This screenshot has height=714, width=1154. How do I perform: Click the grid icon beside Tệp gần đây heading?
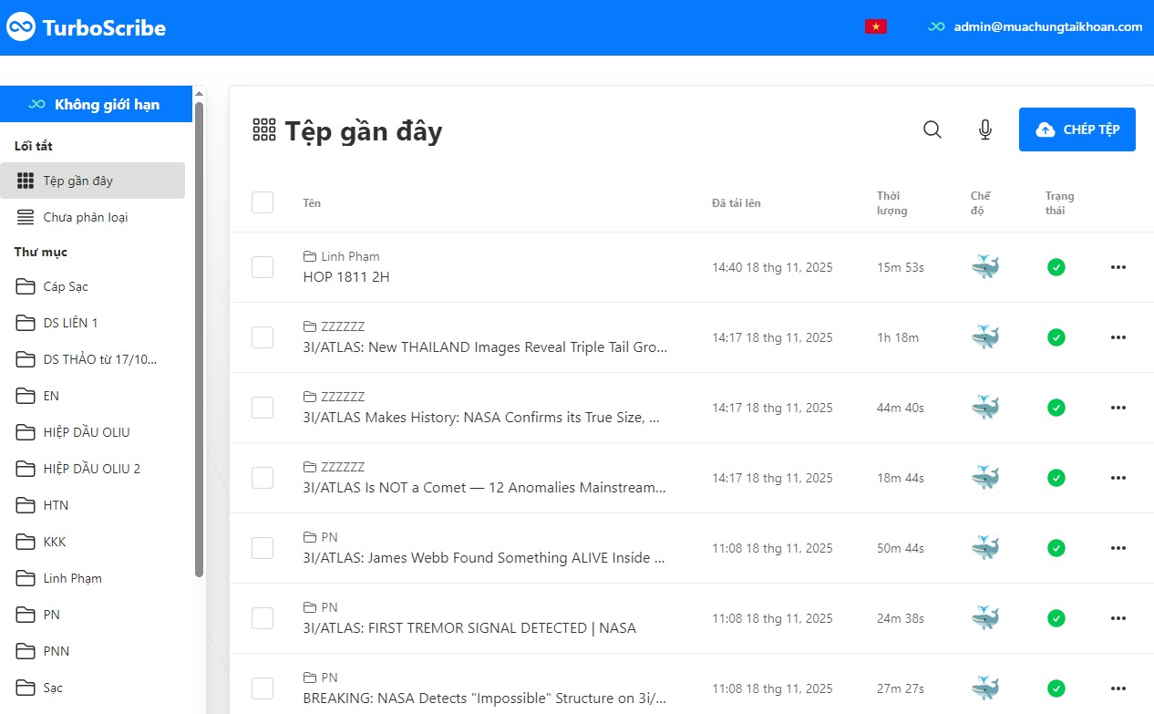(263, 129)
